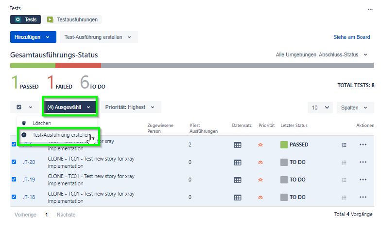Click the execution list icon in the PASSED row
Image resolution: width=381 pixels, height=235 pixels.
(344, 145)
